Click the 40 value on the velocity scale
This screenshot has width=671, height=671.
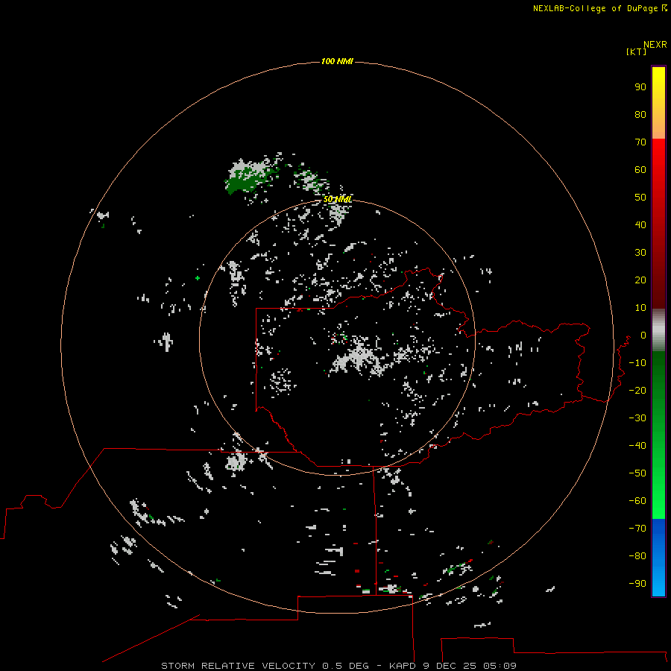640,224
